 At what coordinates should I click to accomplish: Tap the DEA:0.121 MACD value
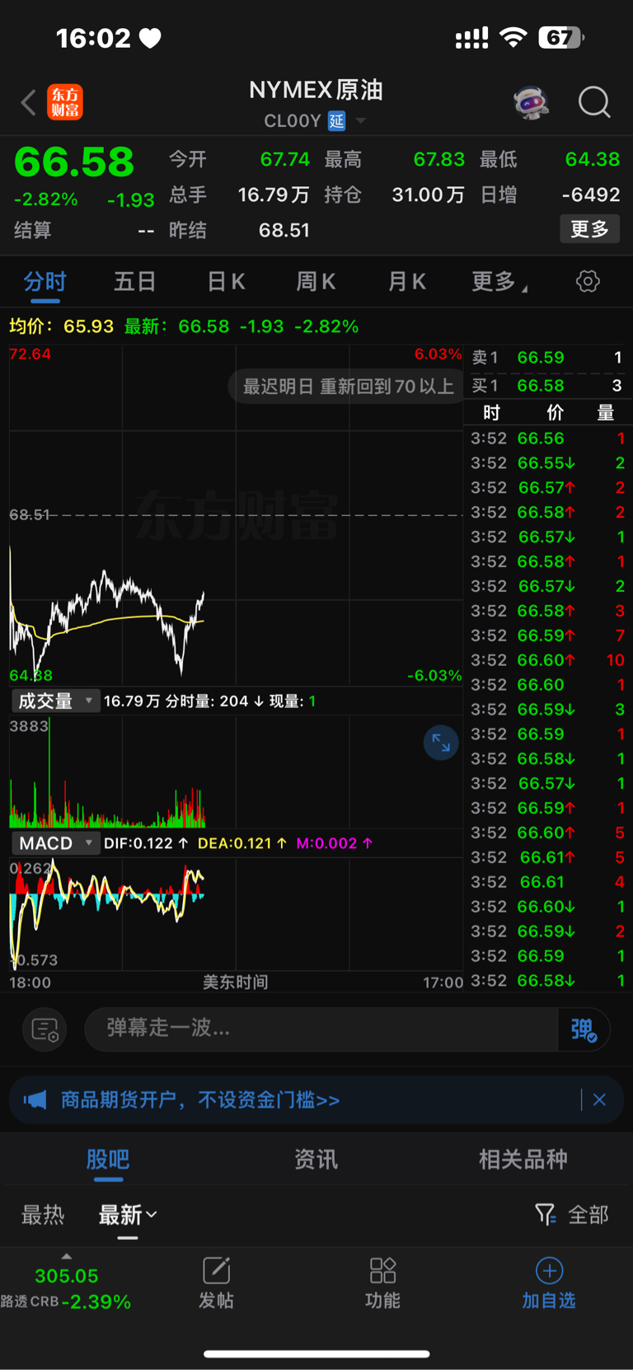point(242,843)
